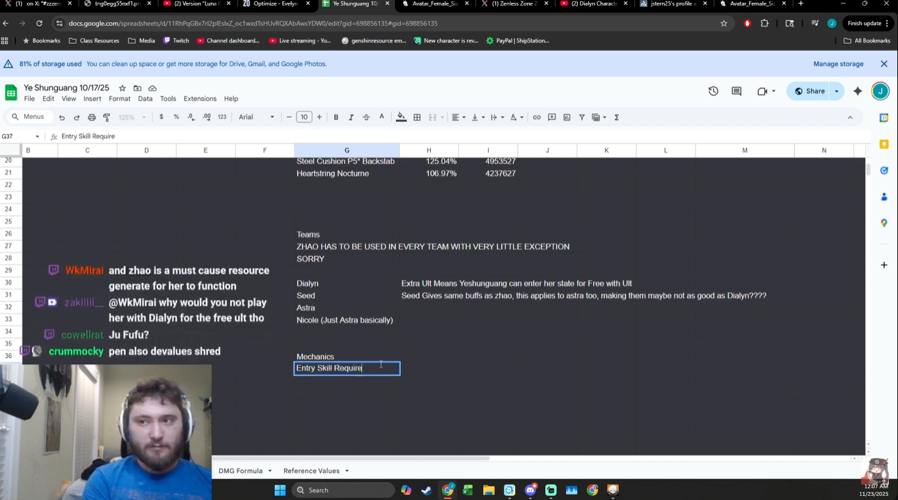This screenshot has height=500, width=898.
Task: Click the create filter icon
Action: coord(582,117)
